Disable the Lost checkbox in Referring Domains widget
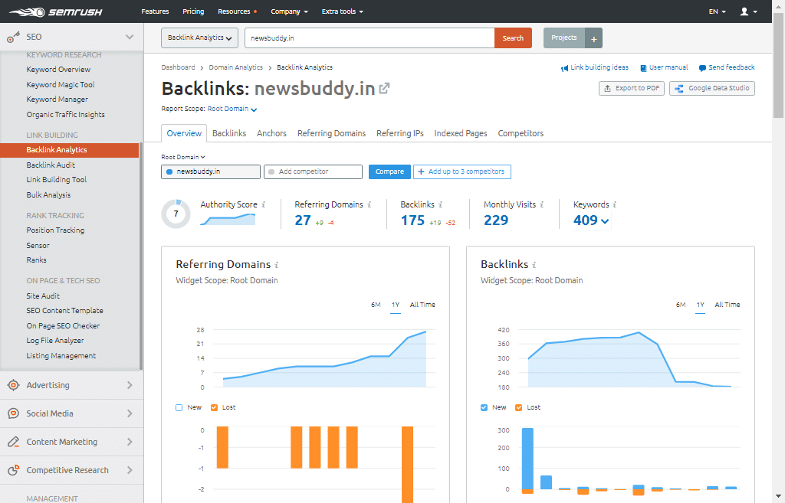 (215, 407)
